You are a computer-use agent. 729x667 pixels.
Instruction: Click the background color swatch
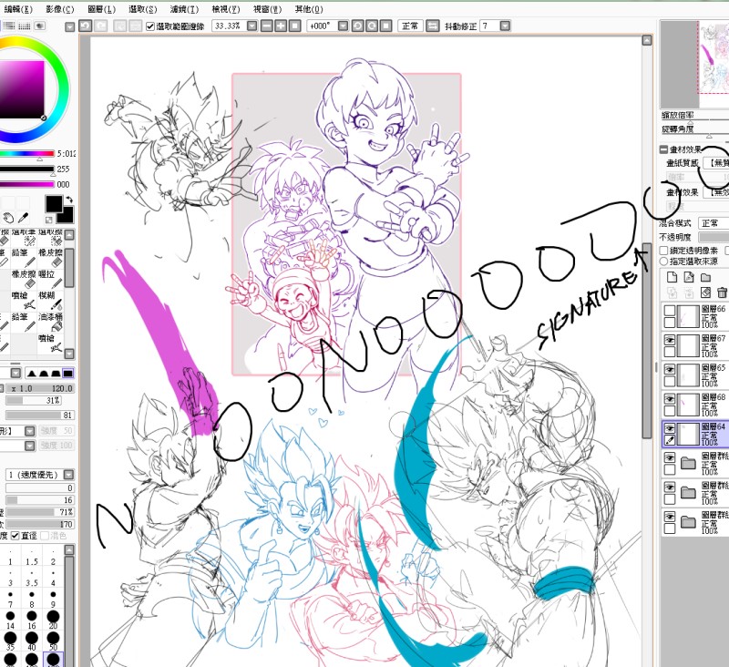pyautogui.click(x=67, y=216)
